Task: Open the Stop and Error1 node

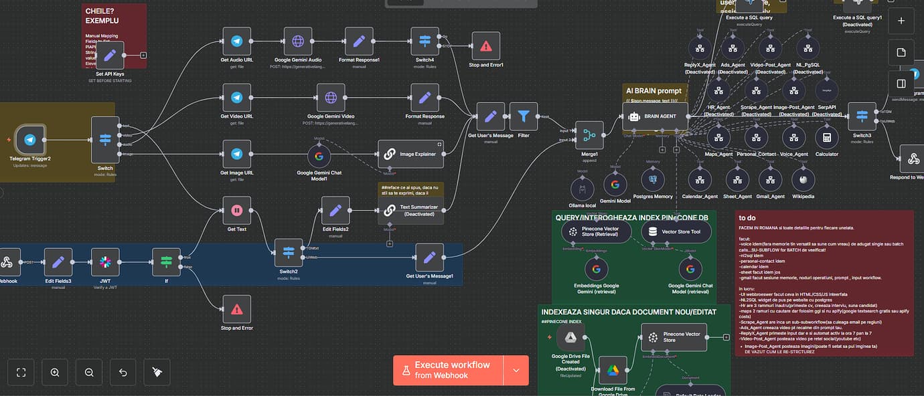Action: tap(485, 47)
